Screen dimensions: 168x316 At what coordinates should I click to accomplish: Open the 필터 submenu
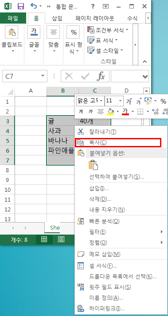coord(121,232)
